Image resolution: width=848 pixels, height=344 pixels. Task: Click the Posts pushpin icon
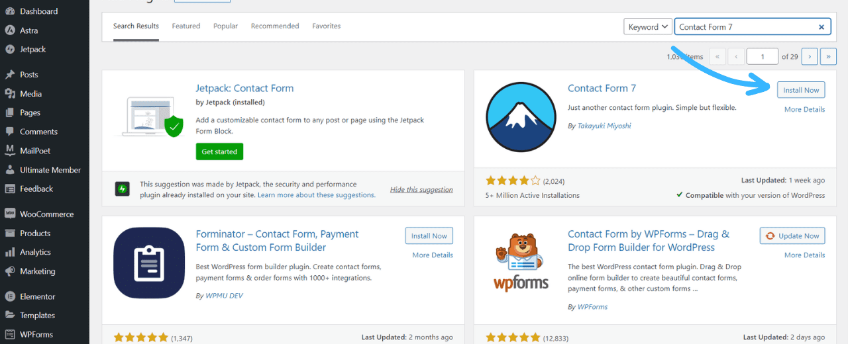coord(10,75)
